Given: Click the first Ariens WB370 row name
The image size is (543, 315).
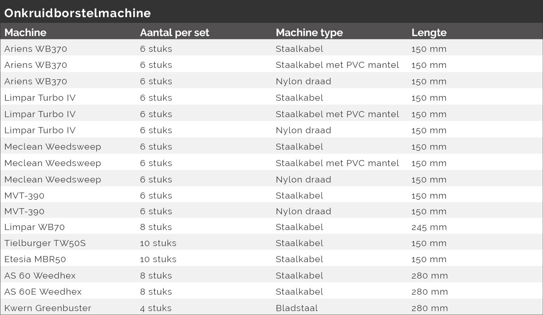Looking at the screenshot, I should (x=36, y=49).
